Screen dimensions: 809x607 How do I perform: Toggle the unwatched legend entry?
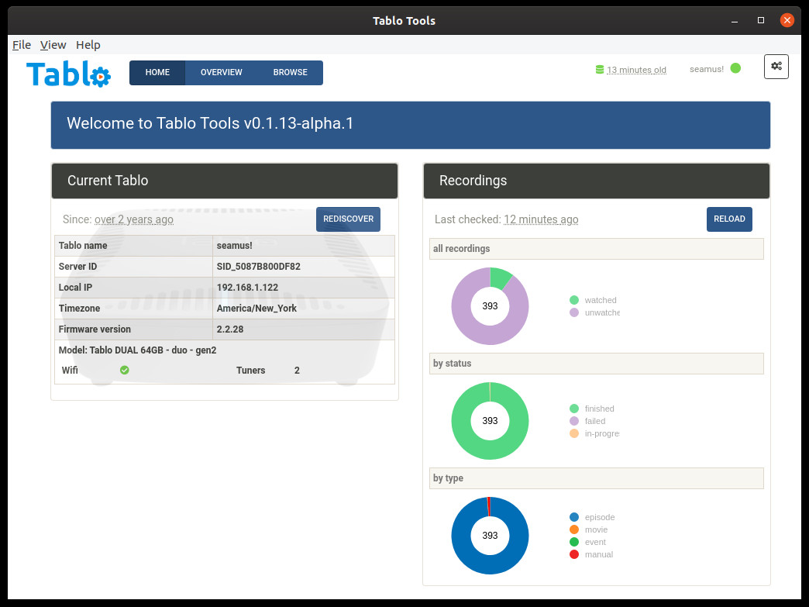click(x=601, y=312)
